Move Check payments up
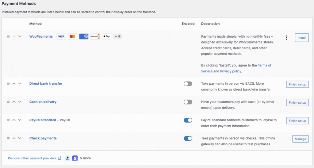Viewport: 314px width, 168px height. (x=14, y=138)
